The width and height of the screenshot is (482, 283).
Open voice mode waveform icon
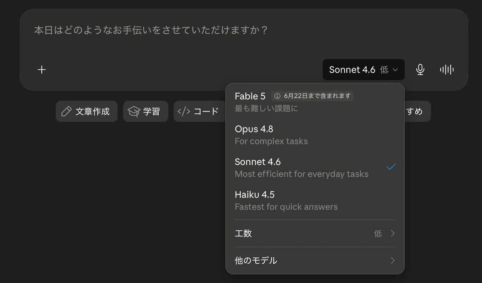tap(447, 70)
